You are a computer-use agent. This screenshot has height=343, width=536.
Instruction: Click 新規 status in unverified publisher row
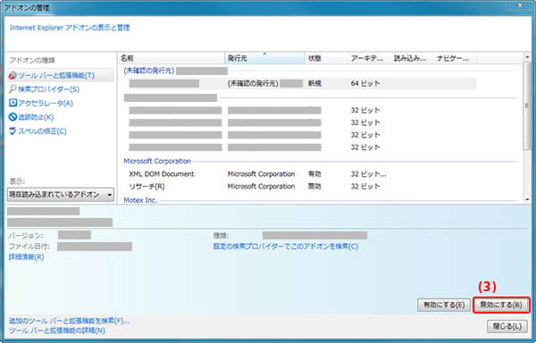[x=314, y=83]
